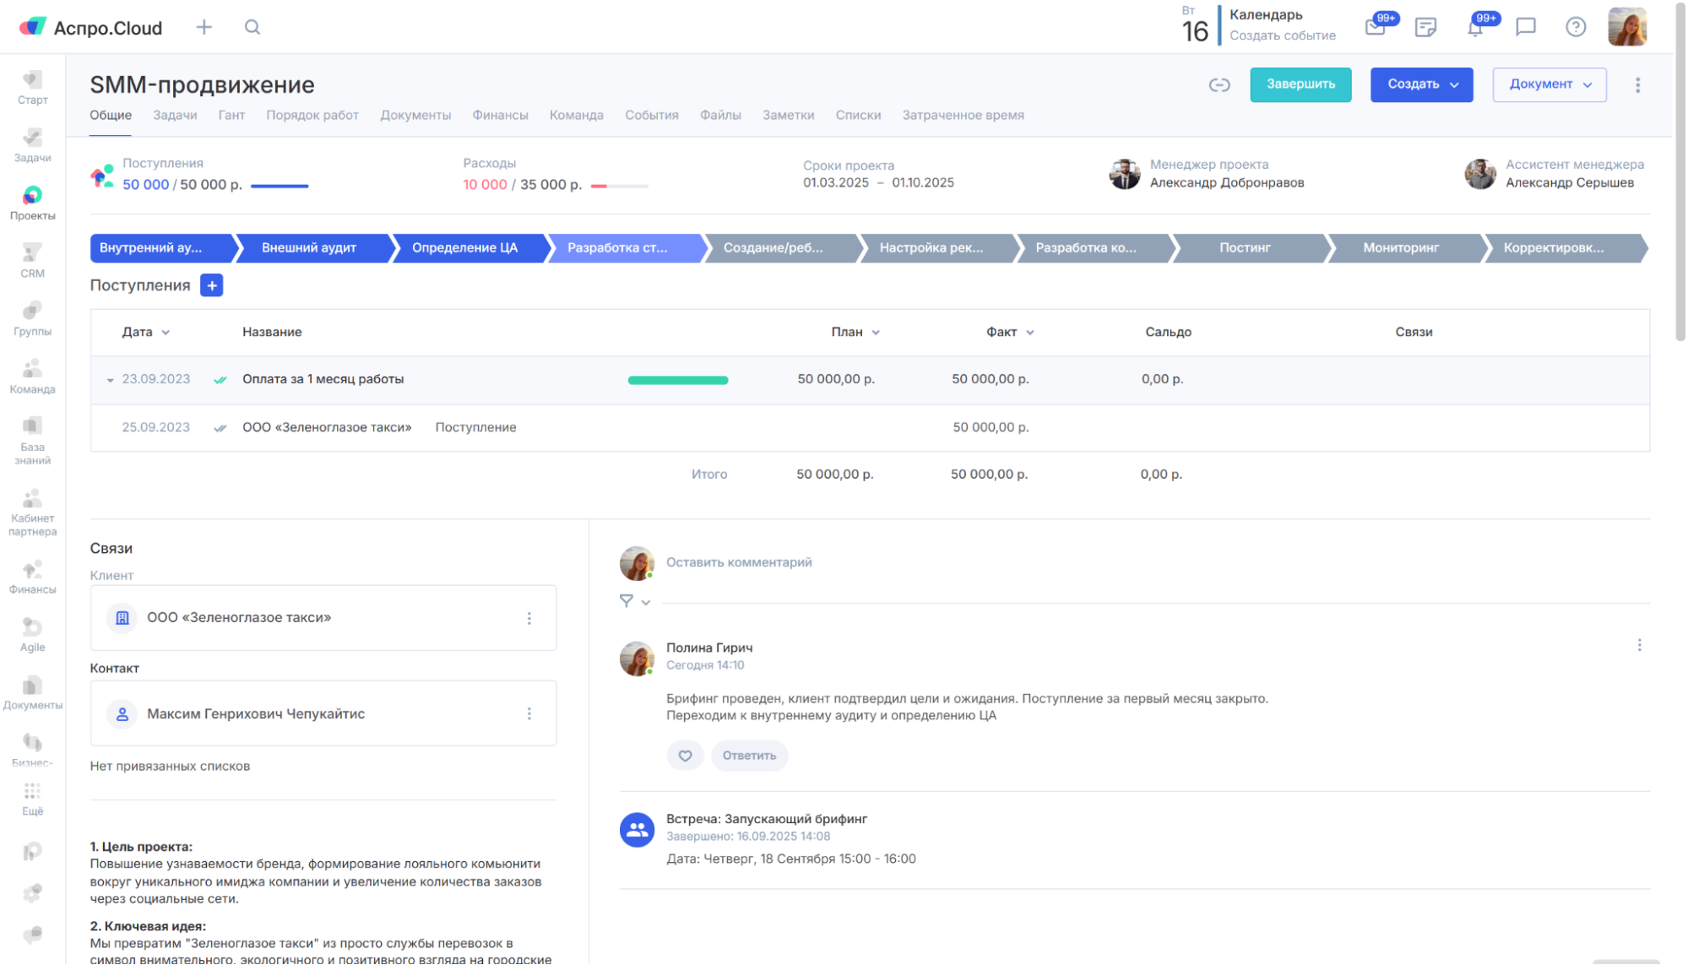1688x965 pixels.
Task: Like Полина Гирич's comment with heart
Action: coord(685,756)
